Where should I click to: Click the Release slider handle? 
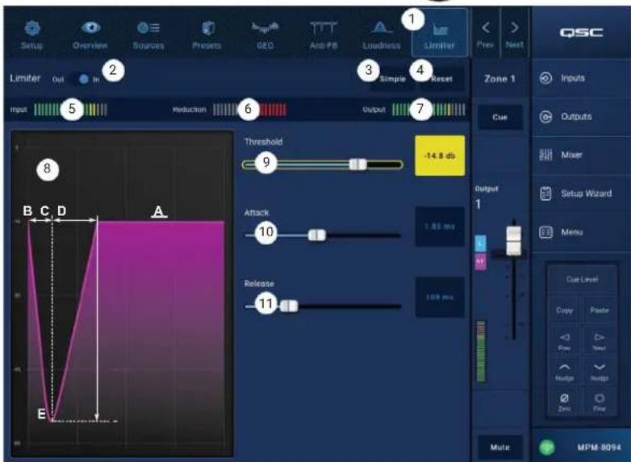(289, 306)
